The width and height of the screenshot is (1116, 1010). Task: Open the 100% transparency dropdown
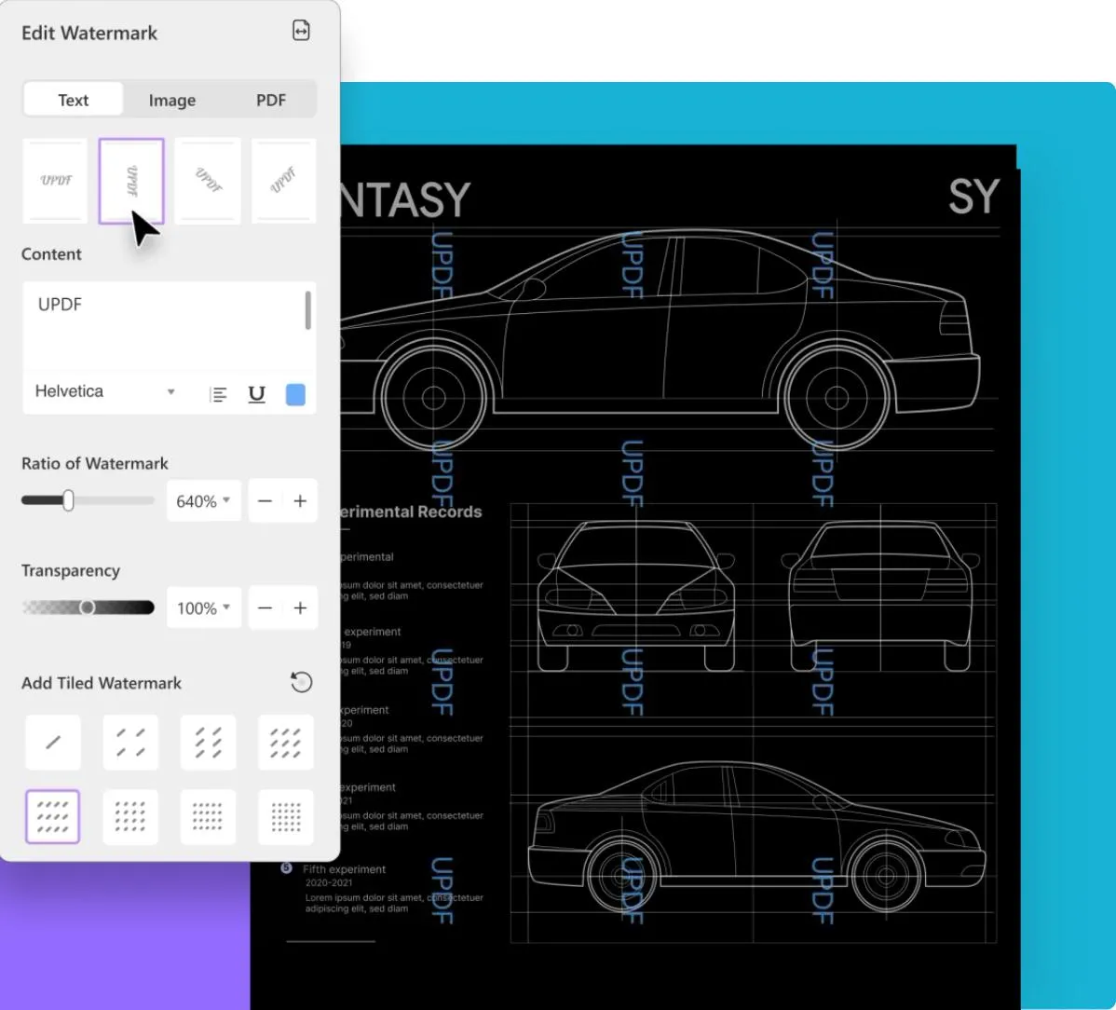(x=204, y=607)
